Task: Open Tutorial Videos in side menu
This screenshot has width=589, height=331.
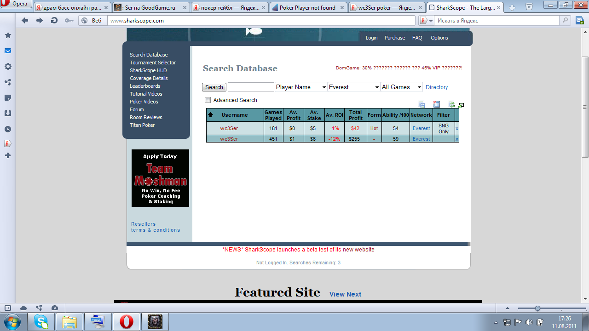Action: point(146,94)
